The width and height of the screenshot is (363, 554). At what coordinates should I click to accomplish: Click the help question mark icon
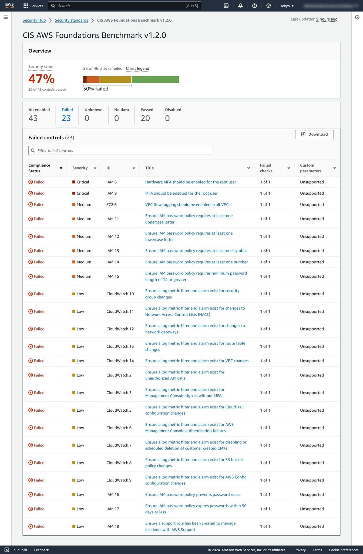click(x=254, y=6)
